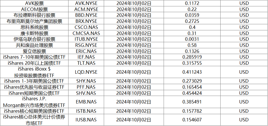Image resolution: width=268 pixels, height=126 pixels.
Task: Select the AVK.NYSE ticker cell
Action: pyautogui.click(x=86, y=3)
